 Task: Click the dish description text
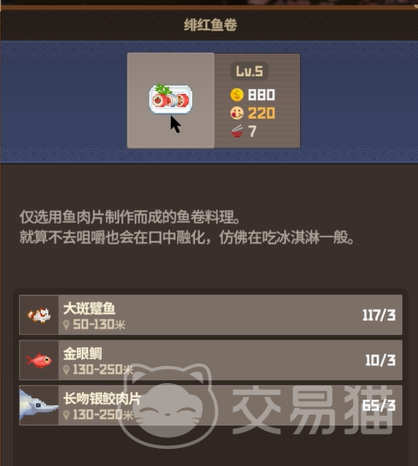187,227
